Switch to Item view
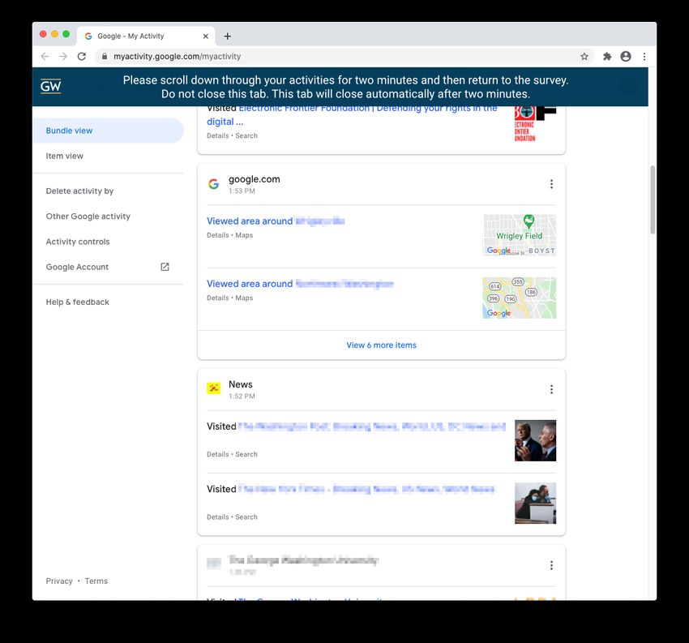Viewport: 689px width, 643px height. point(65,156)
